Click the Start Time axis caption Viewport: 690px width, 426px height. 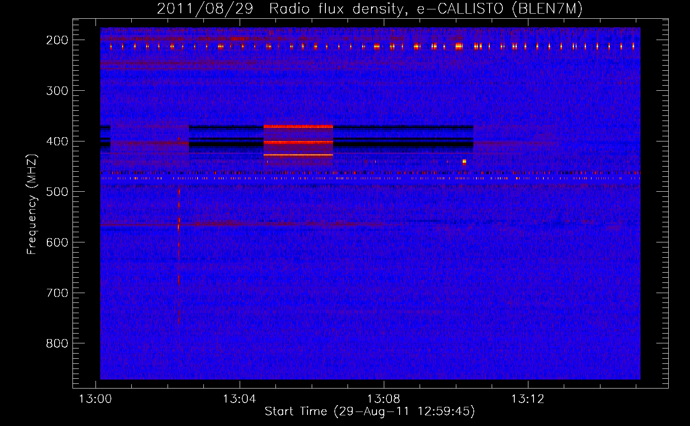tap(370, 412)
